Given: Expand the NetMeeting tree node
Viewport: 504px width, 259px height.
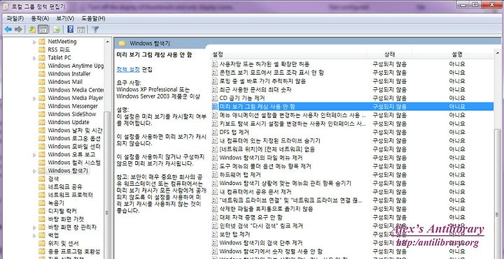Looking at the screenshot, I should point(34,42).
